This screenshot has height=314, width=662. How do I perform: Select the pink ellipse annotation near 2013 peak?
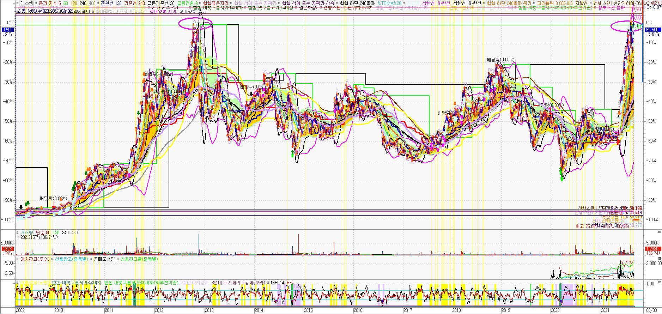coord(195,24)
